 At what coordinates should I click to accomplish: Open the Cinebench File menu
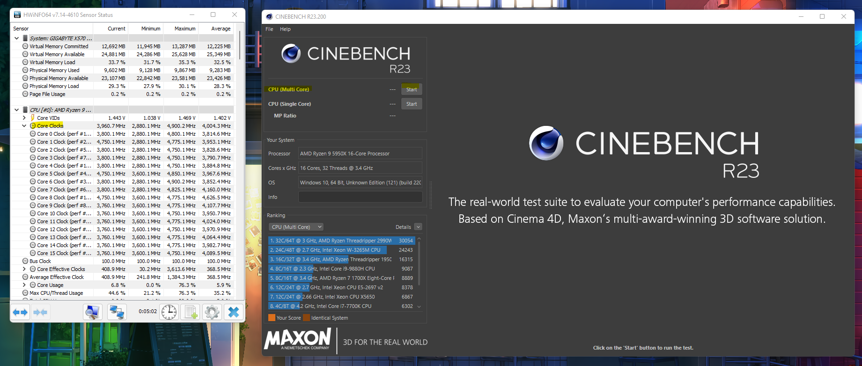click(x=269, y=29)
